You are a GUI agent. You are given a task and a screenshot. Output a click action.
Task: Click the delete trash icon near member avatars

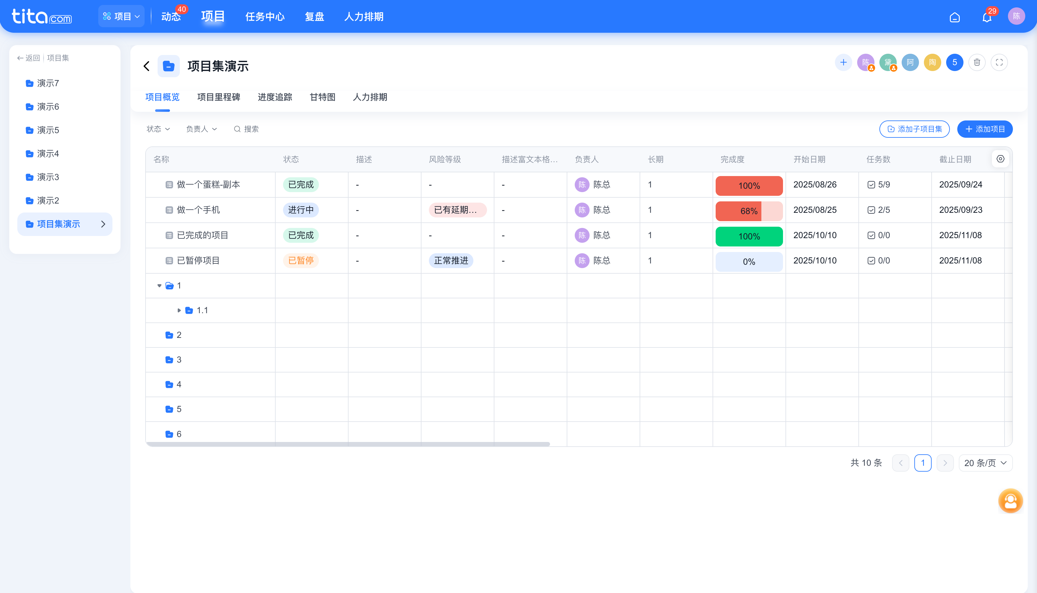(977, 62)
